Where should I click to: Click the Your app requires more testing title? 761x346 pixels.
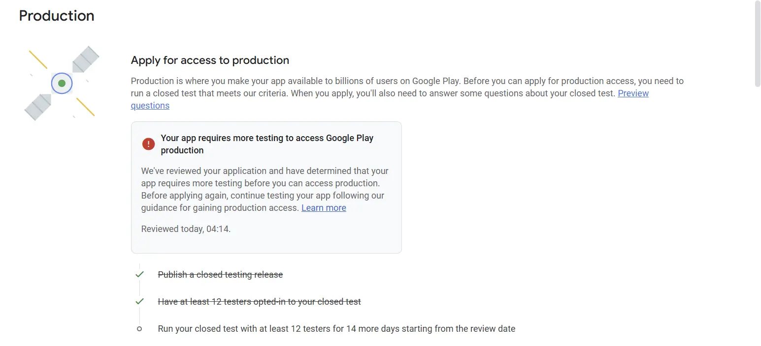[267, 144]
